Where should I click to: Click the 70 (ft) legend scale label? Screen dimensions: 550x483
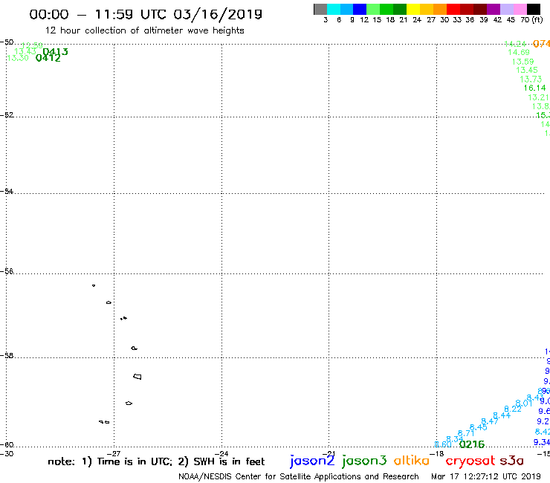[531, 19]
